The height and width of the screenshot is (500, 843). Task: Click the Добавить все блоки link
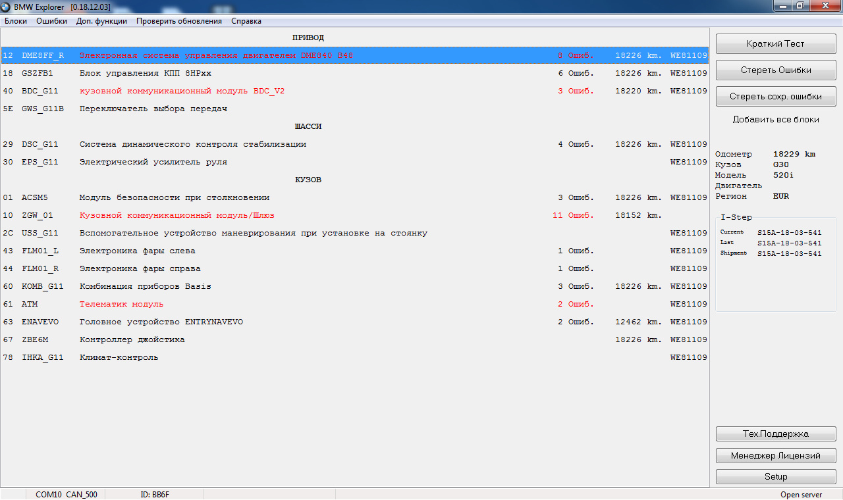[776, 120]
